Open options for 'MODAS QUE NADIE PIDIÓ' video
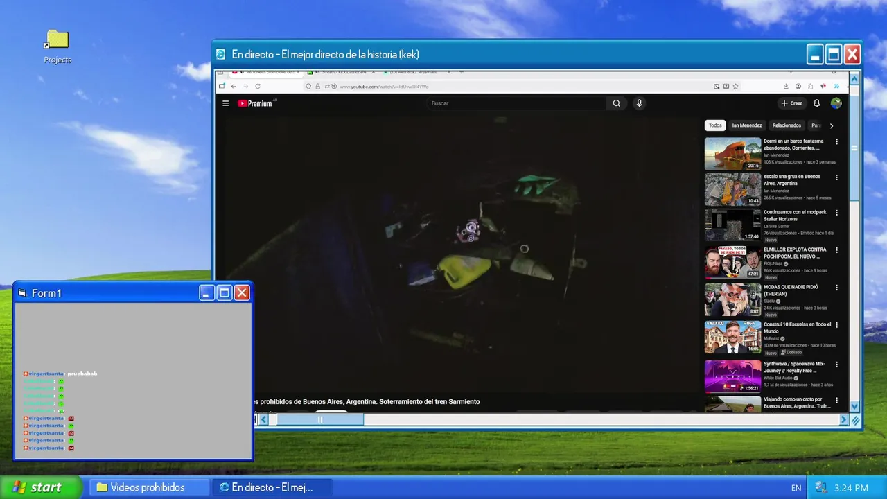 coord(836,288)
